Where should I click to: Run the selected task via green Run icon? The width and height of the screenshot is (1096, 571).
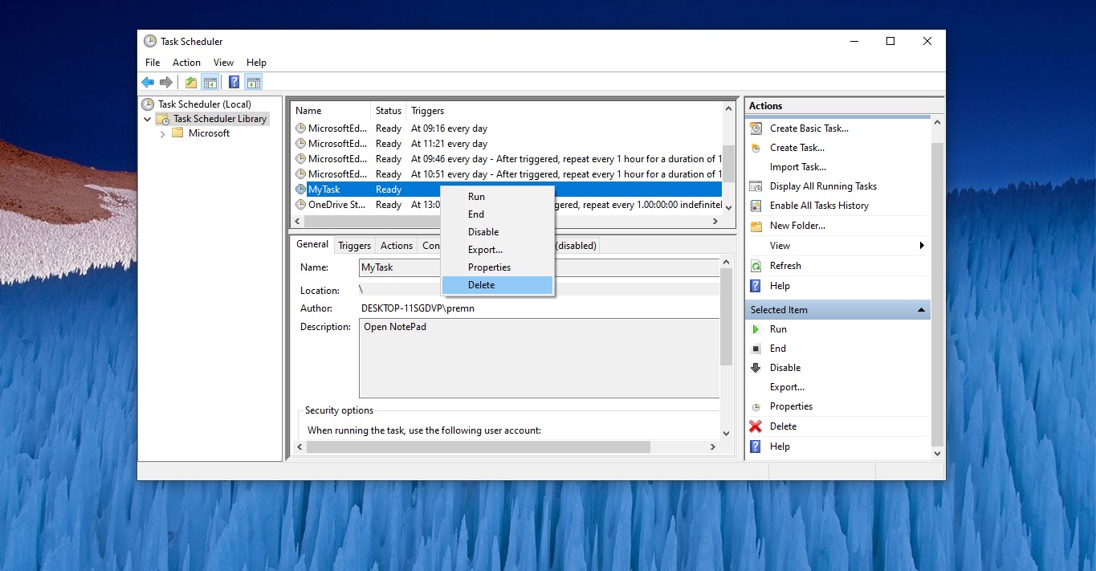tap(756, 328)
